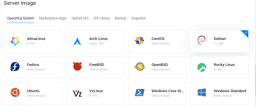256x107 pixels.
Task: Select the Windows Core PowerShell icon
Action: [x=140, y=93]
